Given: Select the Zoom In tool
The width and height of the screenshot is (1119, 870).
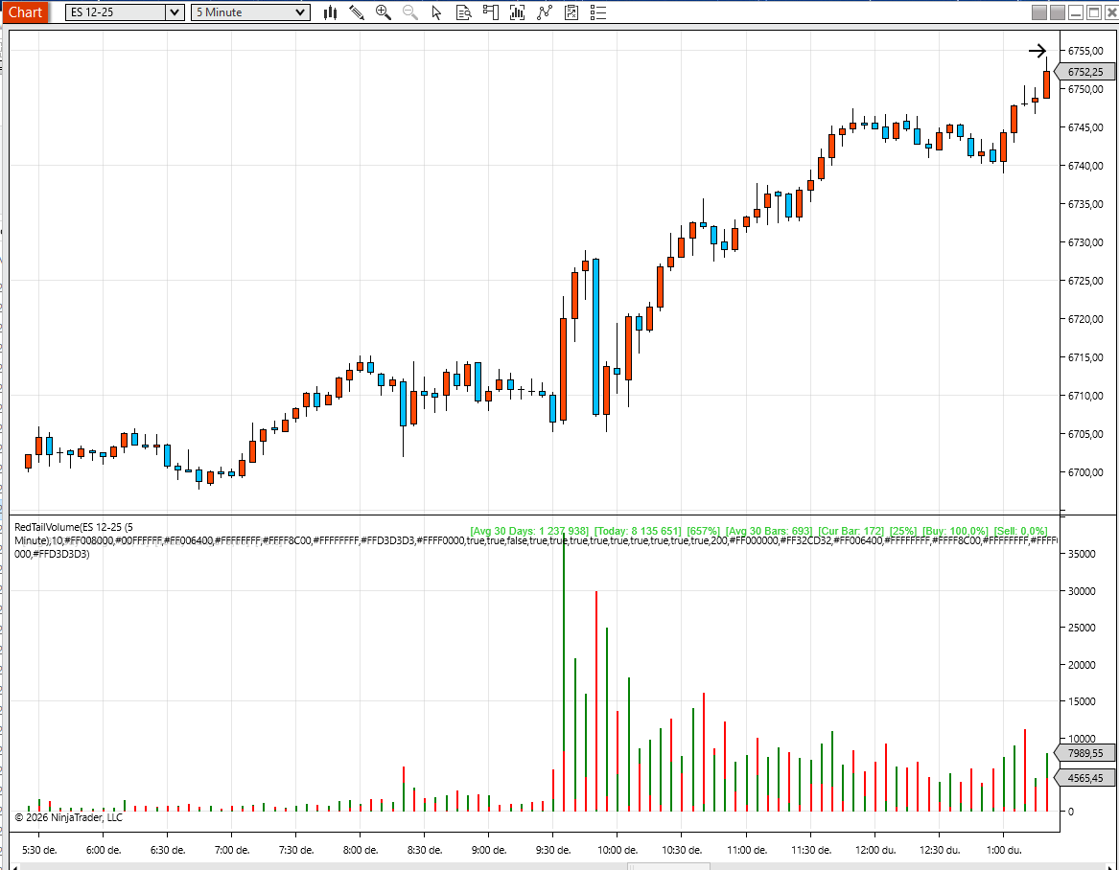Looking at the screenshot, I should [383, 12].
